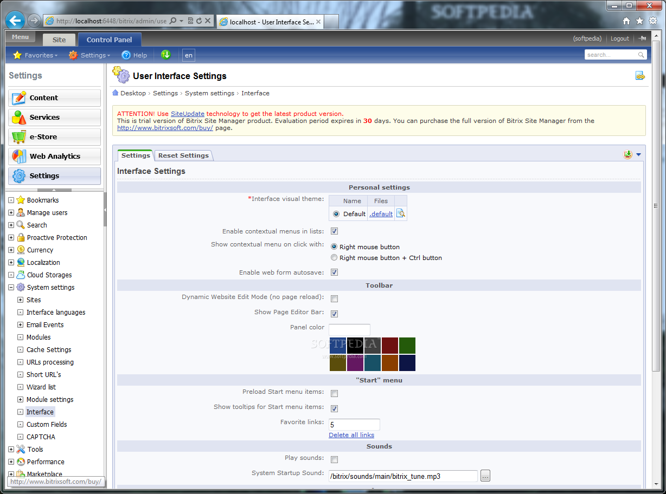Select Right mouse button radio option
Image resolution: width=666 pixels, height=494 pixels.
[334, 246]
